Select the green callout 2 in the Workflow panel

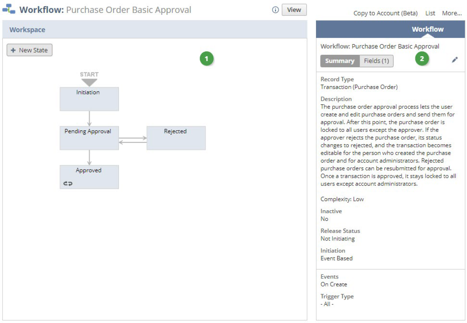(422, 58)
